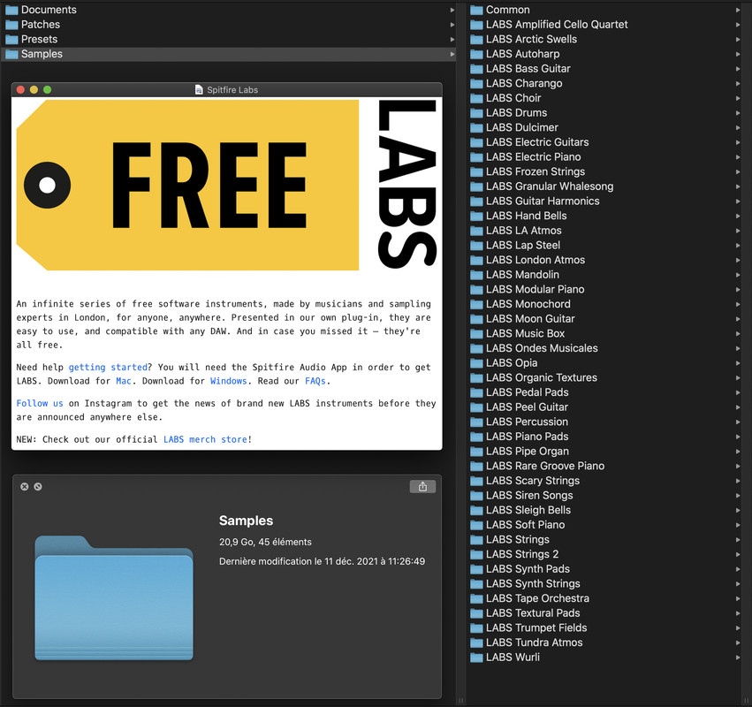
Task: Select the LABS Rare Groove Piano folder
Action: coord(605,467)
